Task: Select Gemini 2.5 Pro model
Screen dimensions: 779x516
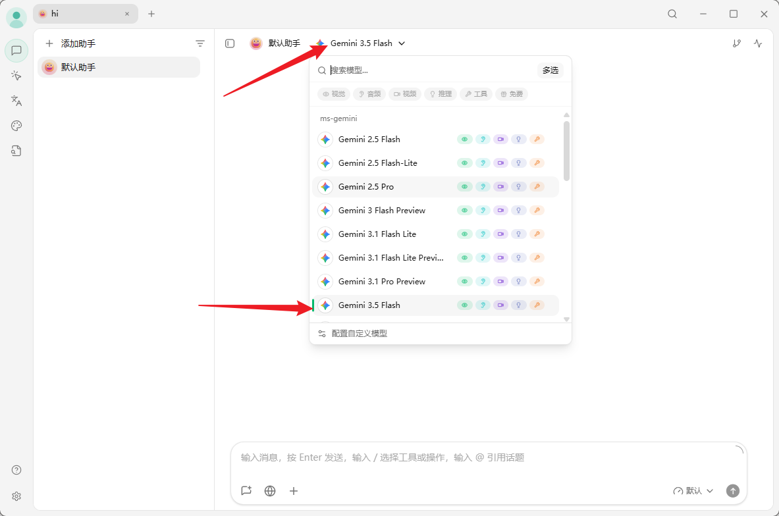Action: [x=436, y=187]
